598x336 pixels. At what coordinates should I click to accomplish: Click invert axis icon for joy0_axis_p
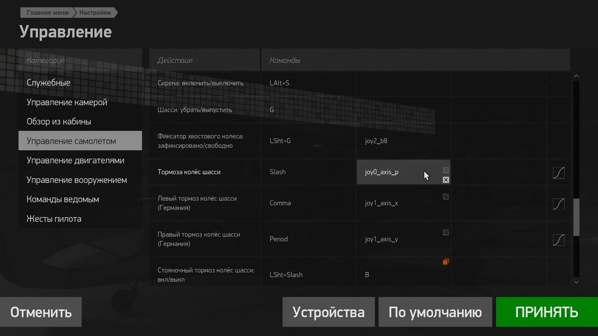pyautogui.click(x=446, y=170)
